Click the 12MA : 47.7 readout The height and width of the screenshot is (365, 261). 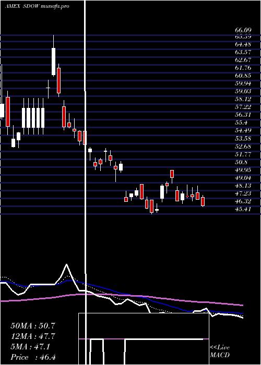32,336
